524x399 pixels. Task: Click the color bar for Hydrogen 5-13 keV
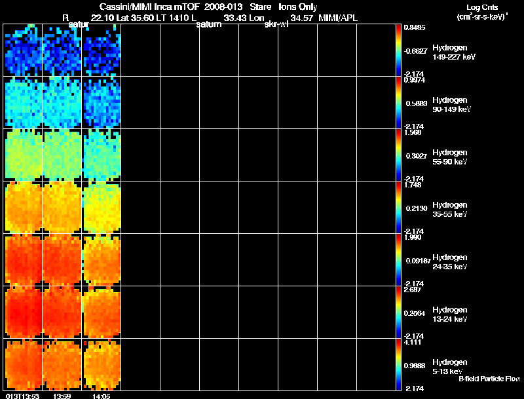pos(399,365)
